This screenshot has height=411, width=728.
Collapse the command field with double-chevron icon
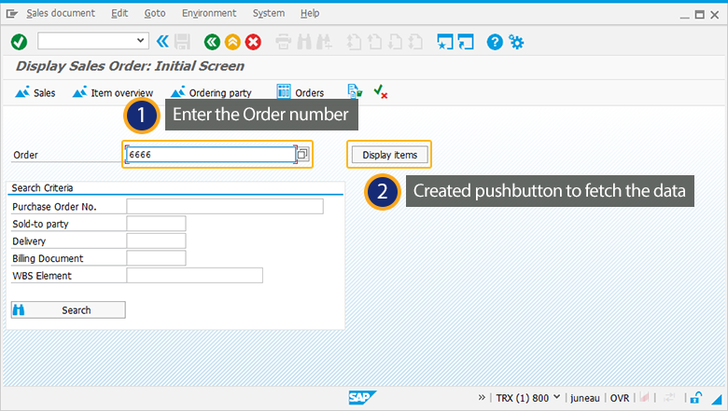coord(162,42)
